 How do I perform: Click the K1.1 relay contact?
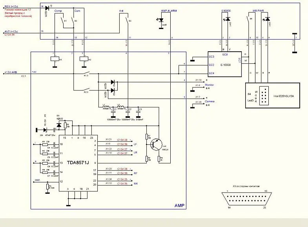(86, 74)
